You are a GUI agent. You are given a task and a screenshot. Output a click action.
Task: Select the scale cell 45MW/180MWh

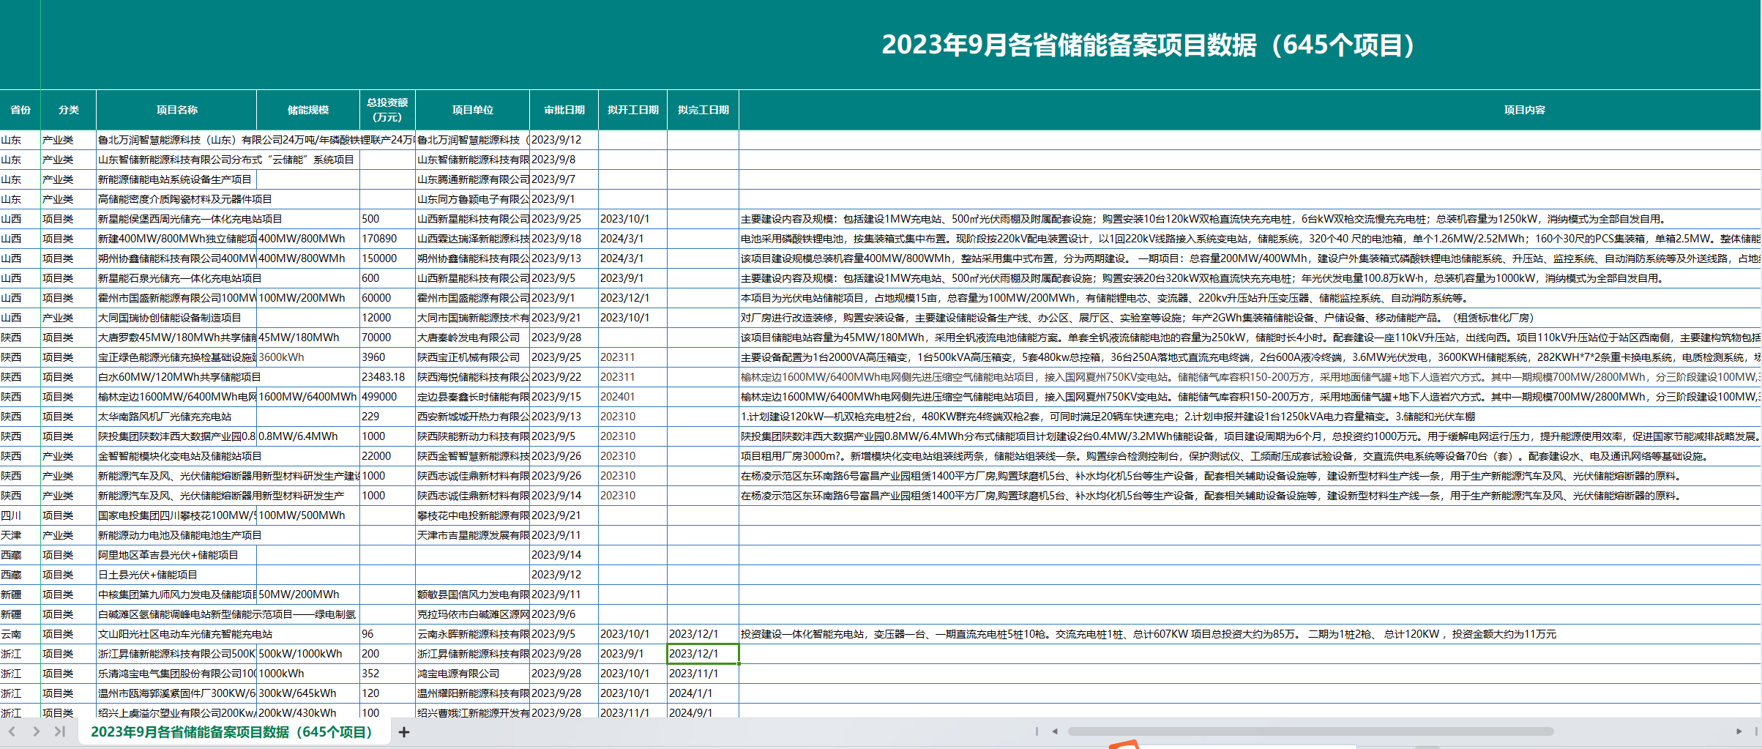[308, 338]
